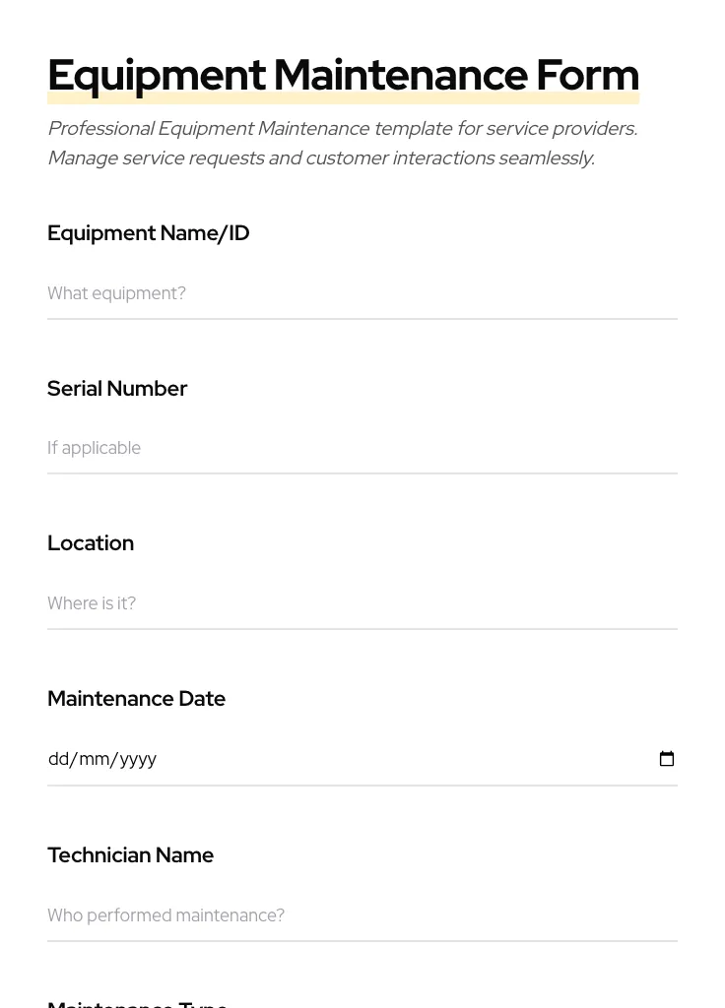
Task: Click the word 'Equipment' in the main heading
Action: [157, 75]
